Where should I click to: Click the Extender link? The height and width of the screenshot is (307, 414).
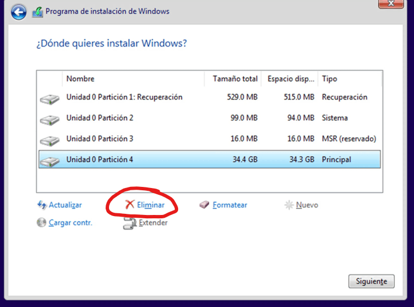click(153, 223)
